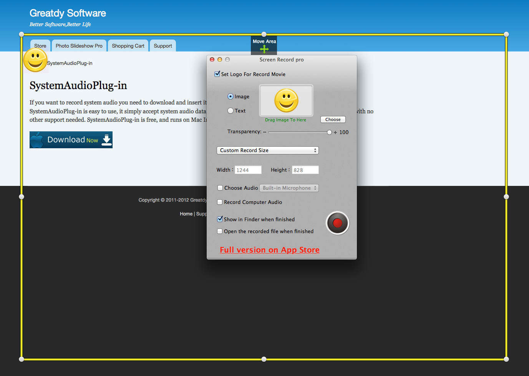Click the plus end of Transparency slider
Screen dimensions: 529x376
coord(335,132)
